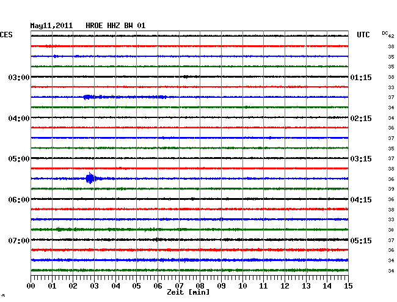This screenshot has width=397, height=302.
Task: Click the DC value 39
Action: point(391,189)
